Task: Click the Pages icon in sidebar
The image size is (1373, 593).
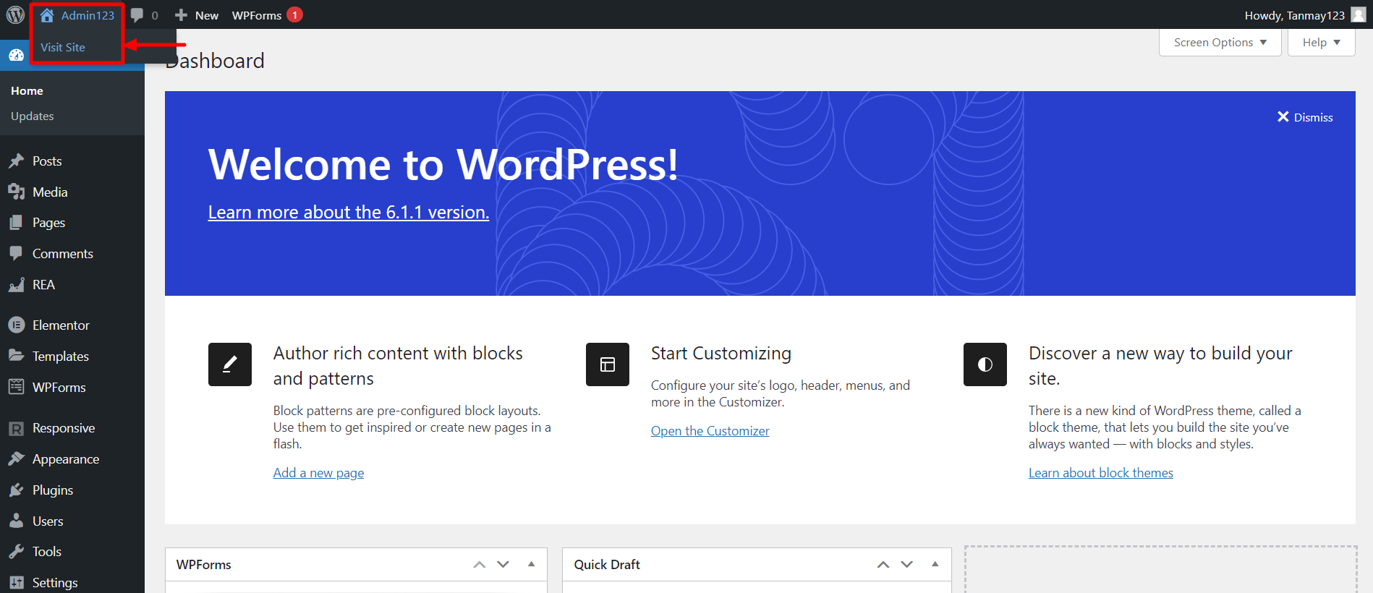Action: tap(16, 223)
